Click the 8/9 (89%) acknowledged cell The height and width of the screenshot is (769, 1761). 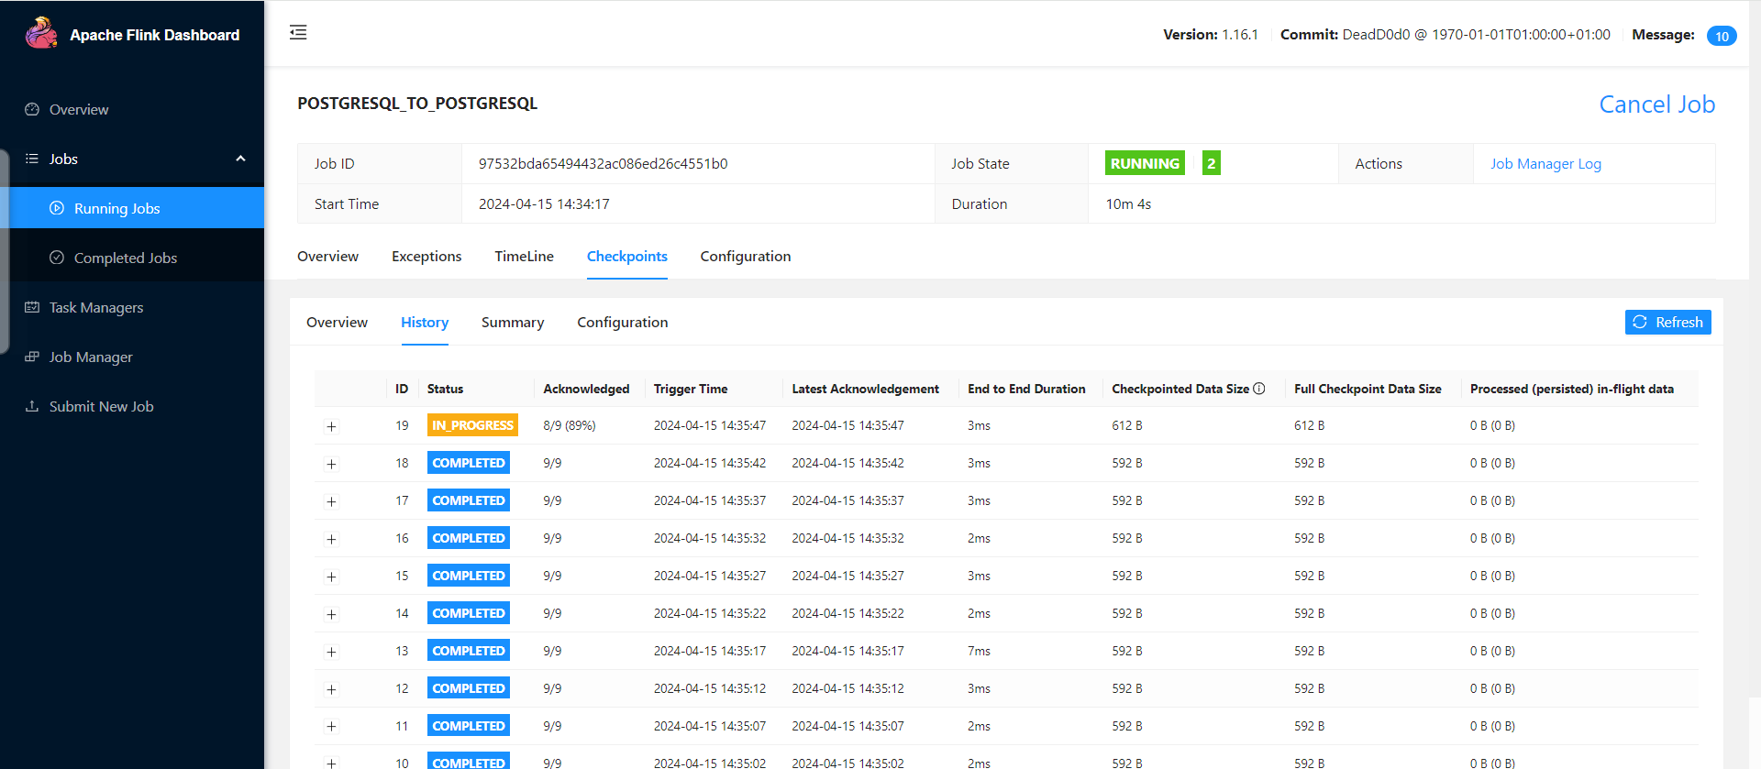(570, 425)
